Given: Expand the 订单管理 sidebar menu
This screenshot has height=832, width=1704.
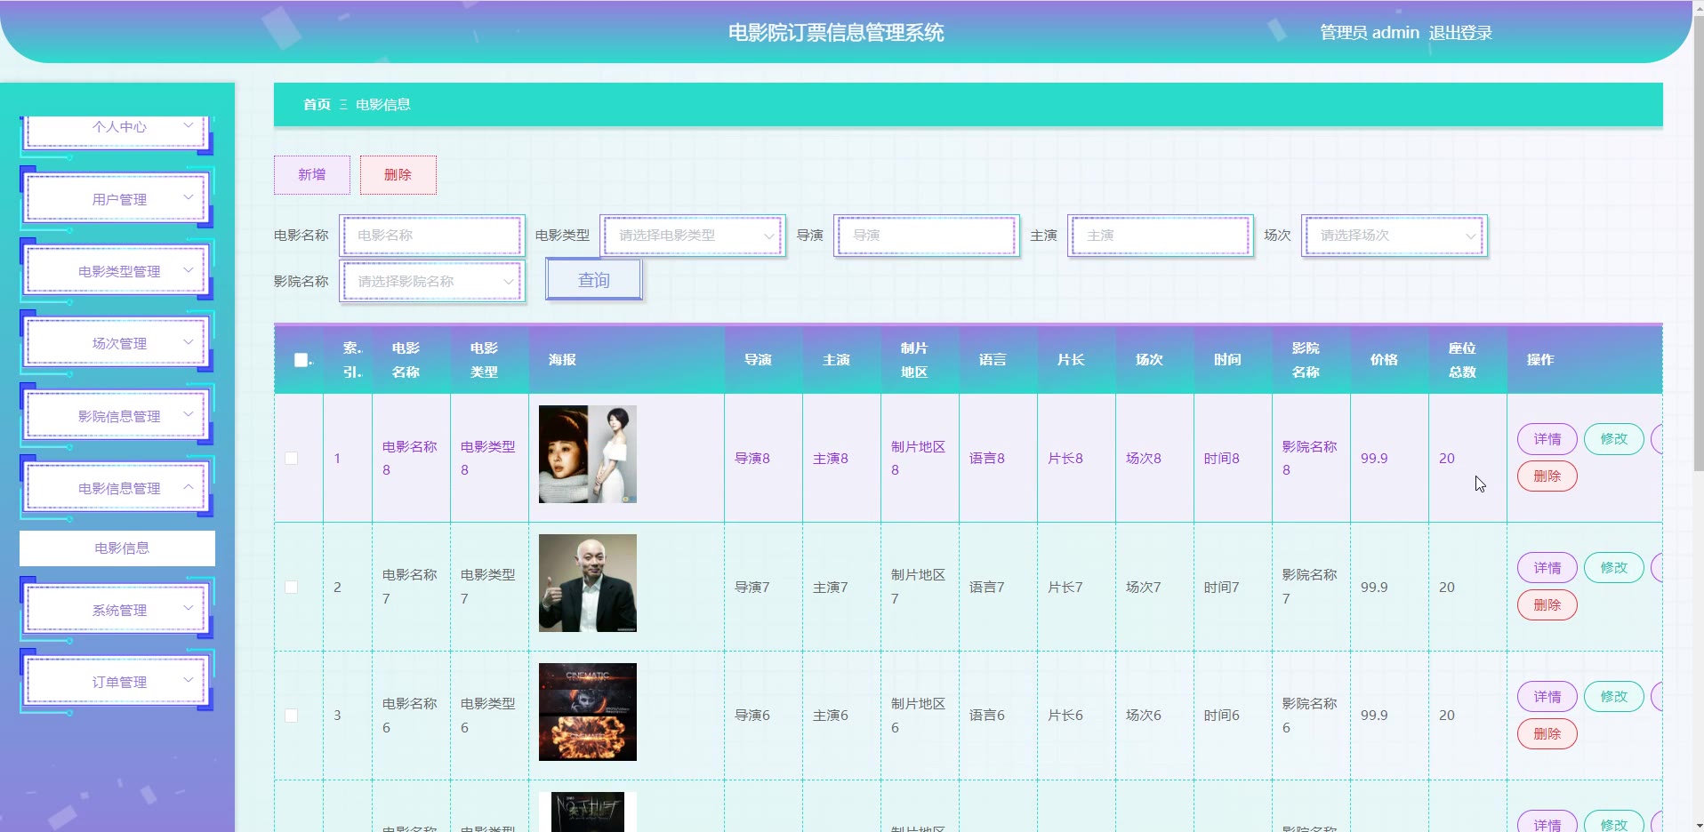Looking at the screenshot, I should tap(117, 682).
